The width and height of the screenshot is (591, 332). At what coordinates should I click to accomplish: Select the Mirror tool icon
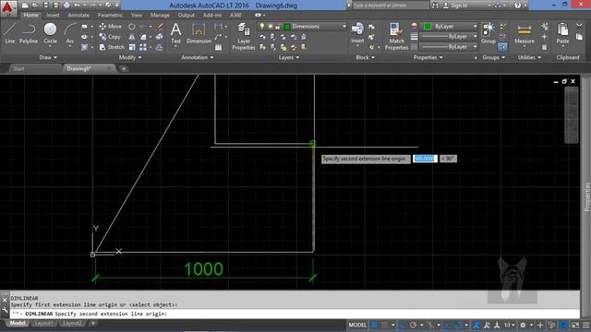[x=131, y=37]
